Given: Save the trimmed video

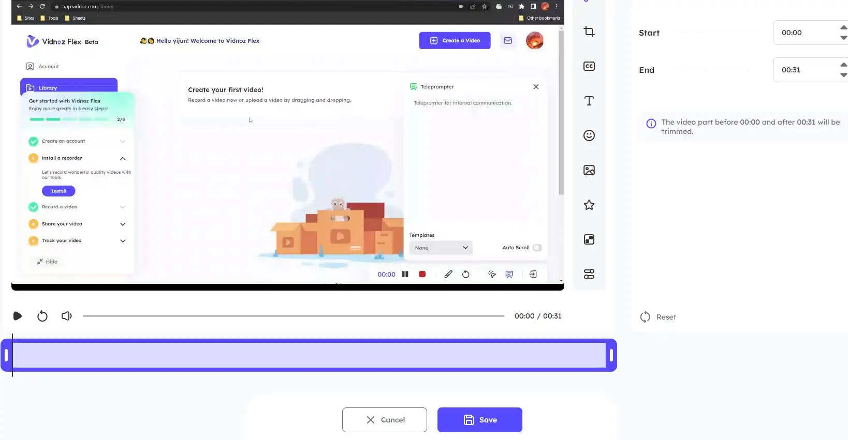Looking at the screenshot, I should [x=479, y=420].
